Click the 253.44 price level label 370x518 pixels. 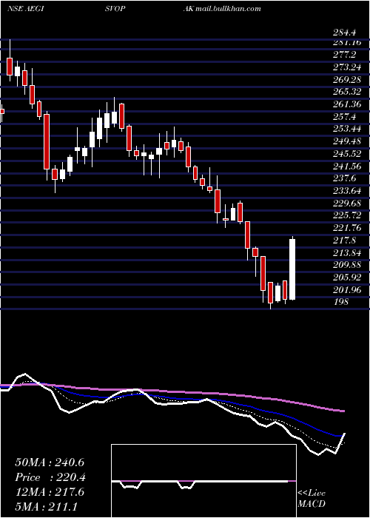(346, 129)
